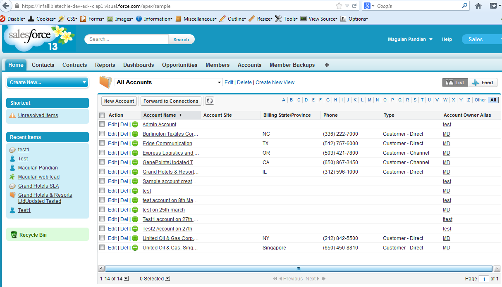Screen dimensions: 502x287
Task: Check the Burlington Textiles row checkbox
Action: coord(102,134)
